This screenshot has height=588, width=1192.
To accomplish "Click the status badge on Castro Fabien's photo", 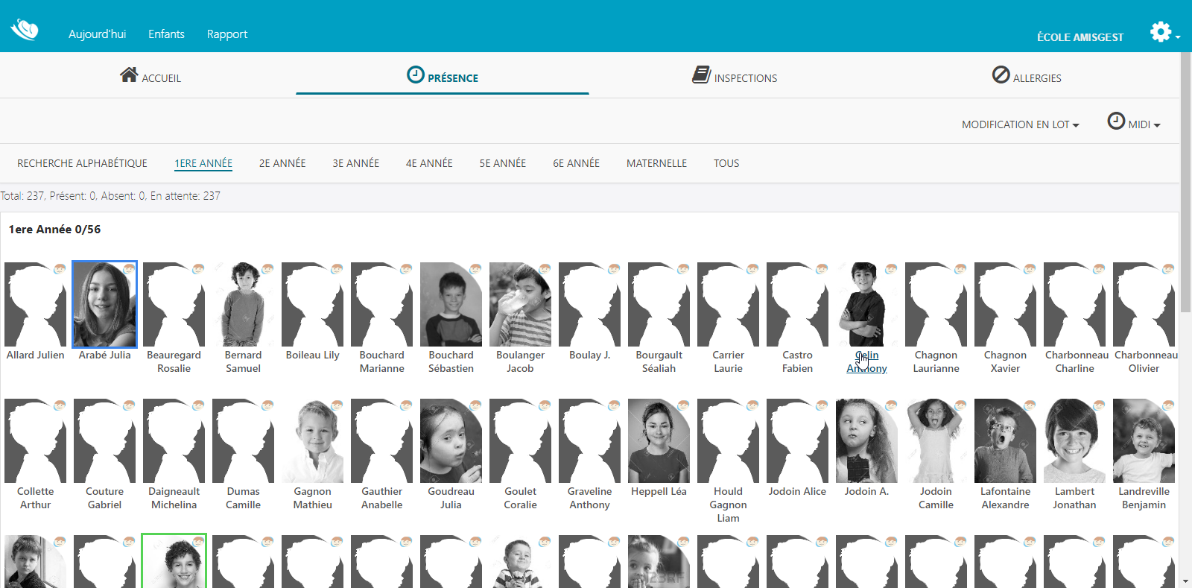I will pos(822,268).
